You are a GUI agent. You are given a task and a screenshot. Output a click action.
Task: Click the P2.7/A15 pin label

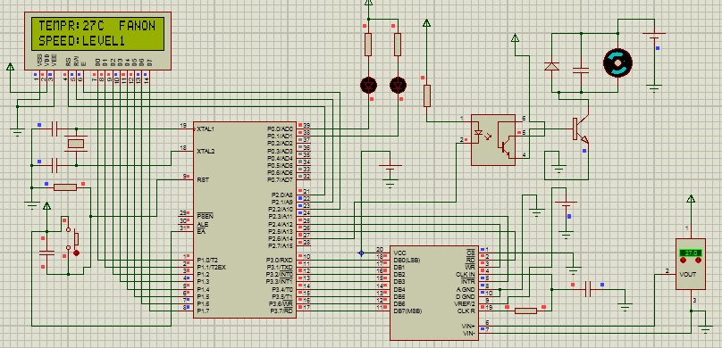280,246
